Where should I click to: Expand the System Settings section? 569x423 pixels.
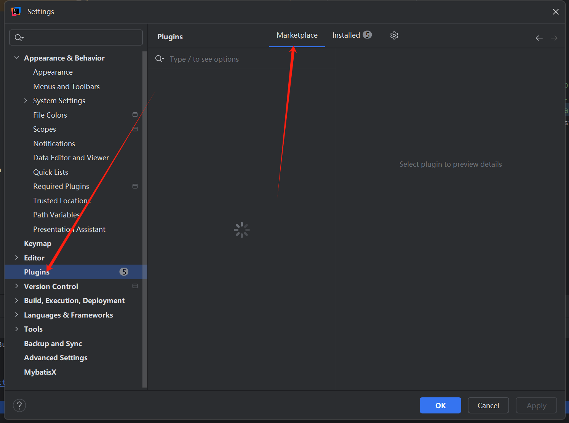coord(26,101)
